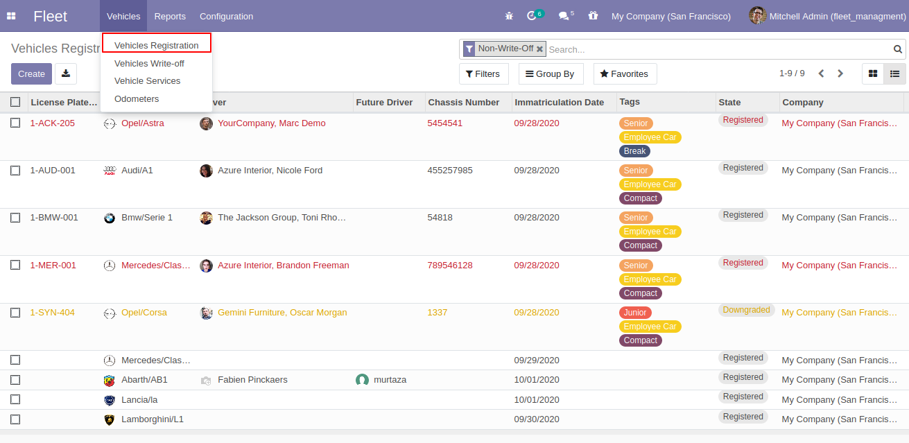Open Mitchell Admin user menu
The height and width of the screenshot is (443, 909).
(x=827, y=16)
